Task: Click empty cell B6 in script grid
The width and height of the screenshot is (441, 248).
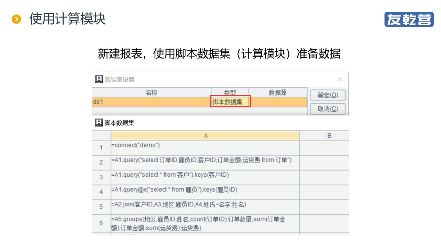Action: click(325, 223)
